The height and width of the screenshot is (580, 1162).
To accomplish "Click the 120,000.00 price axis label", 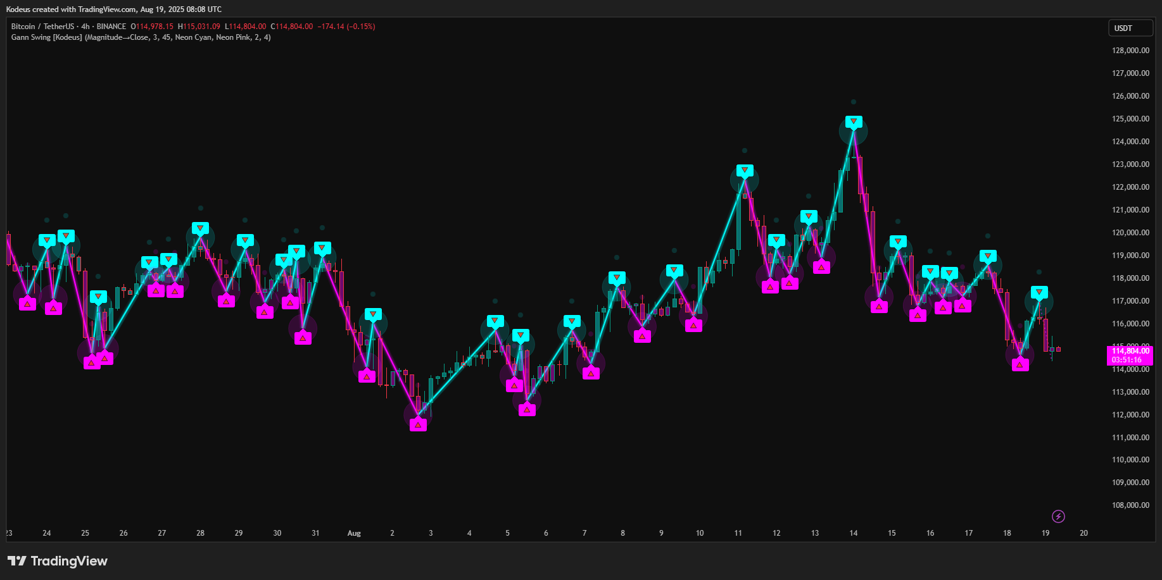I will 1131,233.
